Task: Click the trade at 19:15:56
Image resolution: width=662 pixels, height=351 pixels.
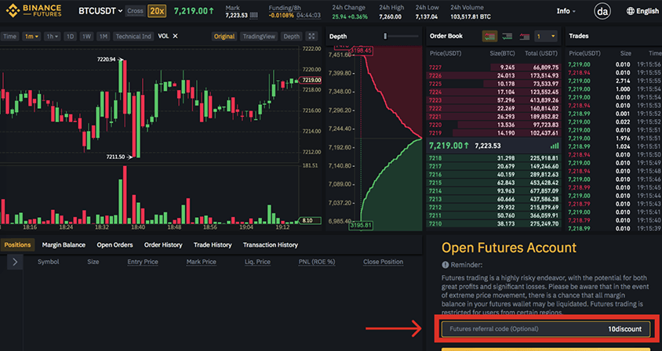Action: point(614,64)
